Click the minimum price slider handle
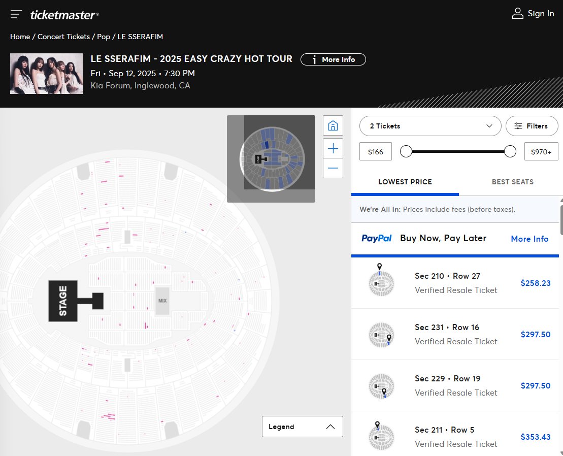The image size is (563, 456). [406, 151]
